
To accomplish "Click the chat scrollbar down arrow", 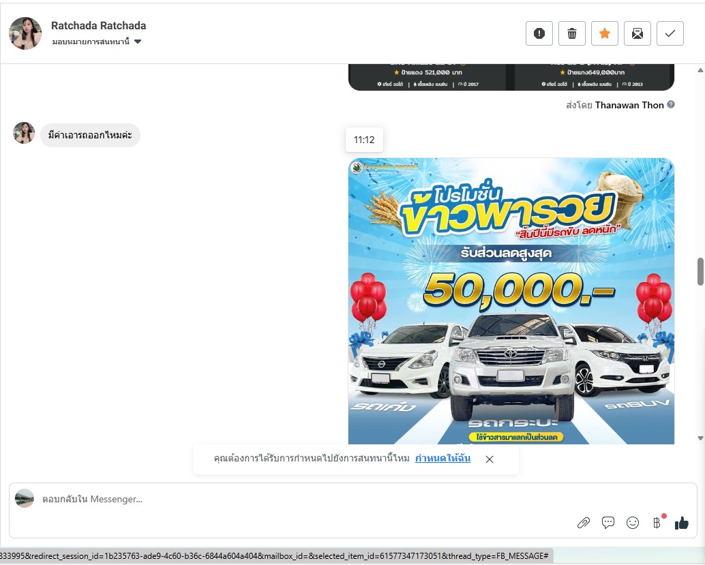I will pos(700,438).
